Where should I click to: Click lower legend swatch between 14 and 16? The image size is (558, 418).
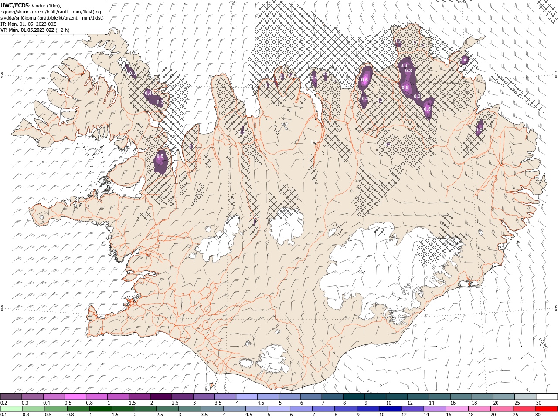(435, 409)
